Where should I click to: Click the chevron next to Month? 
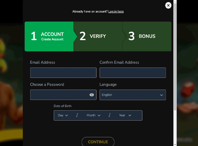pyautogui.click(x=99, y=115)
